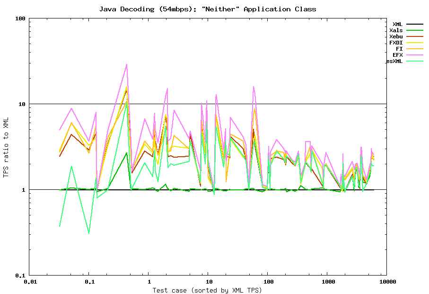Click the 1000 tick on the x-axis
429x294 pixels.
(x=327, y=282)
